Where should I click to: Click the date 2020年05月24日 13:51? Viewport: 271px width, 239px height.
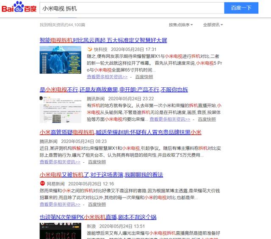click(x=122, y=226)
